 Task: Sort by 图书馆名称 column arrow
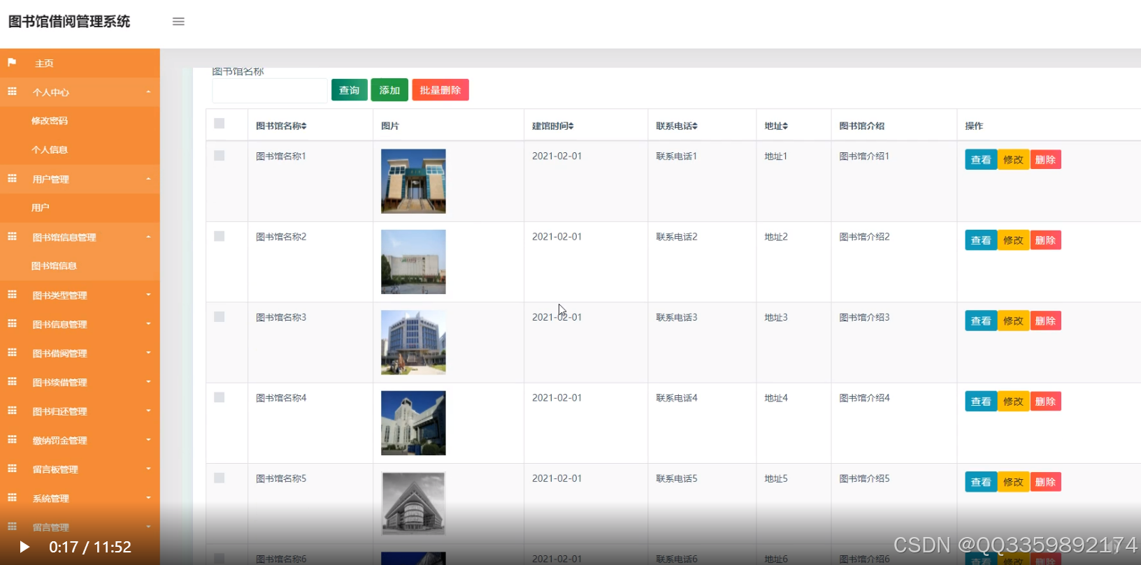[x=304, y=126]
